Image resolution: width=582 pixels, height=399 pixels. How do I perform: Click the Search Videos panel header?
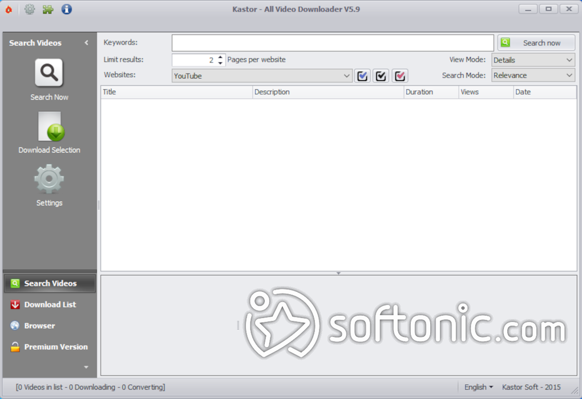[x=35, y=43]
